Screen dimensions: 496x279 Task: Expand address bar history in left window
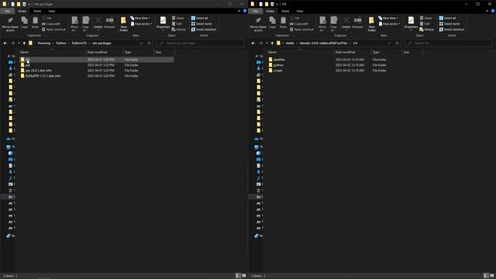click(x=141, y=43)
